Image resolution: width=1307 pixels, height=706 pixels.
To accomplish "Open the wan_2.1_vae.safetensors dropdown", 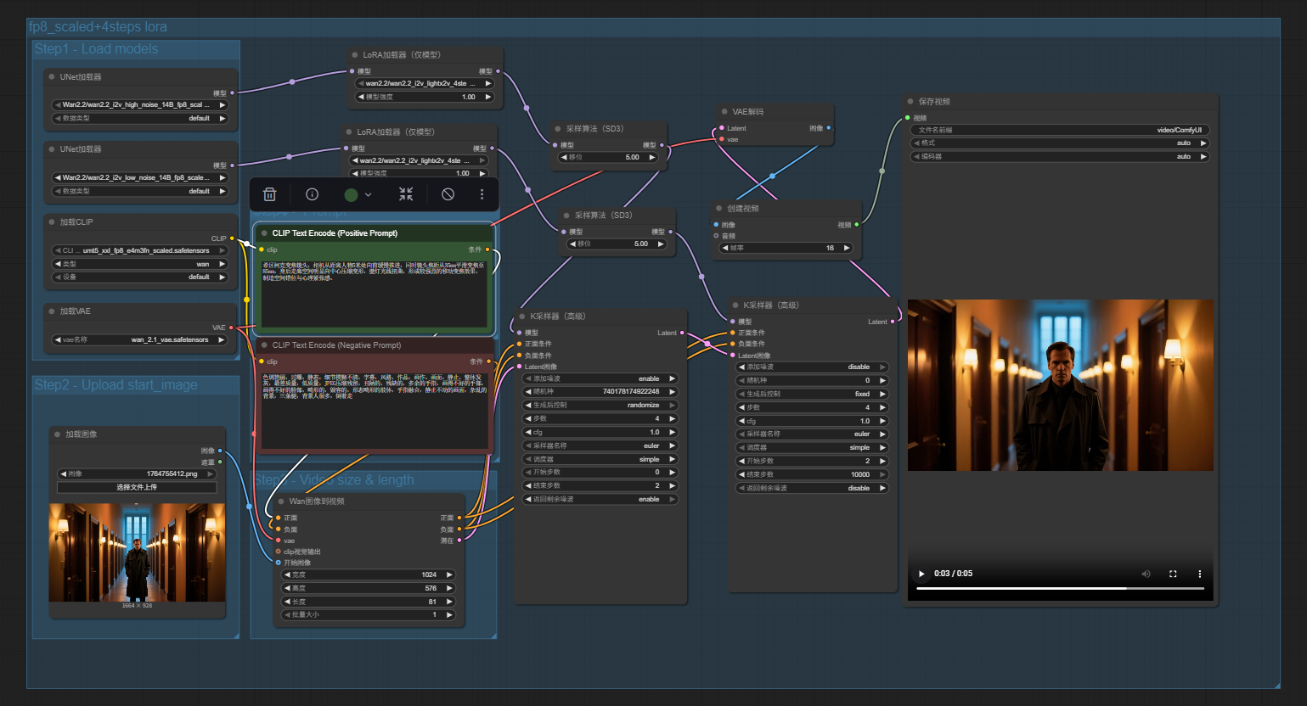I will coord(140,339).
